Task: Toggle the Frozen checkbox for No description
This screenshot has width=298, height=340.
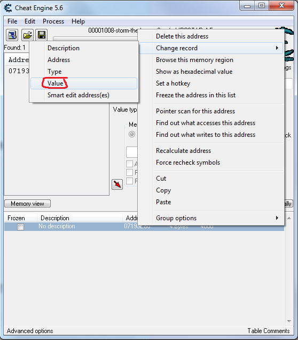Action: pos(21,227)
